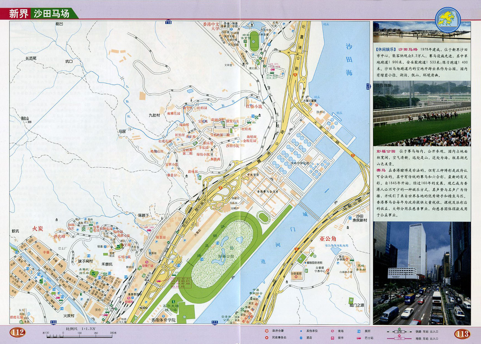Click the page number 113 oval
Viewport: 481px width, 344px height.
(x=462, y=333)
